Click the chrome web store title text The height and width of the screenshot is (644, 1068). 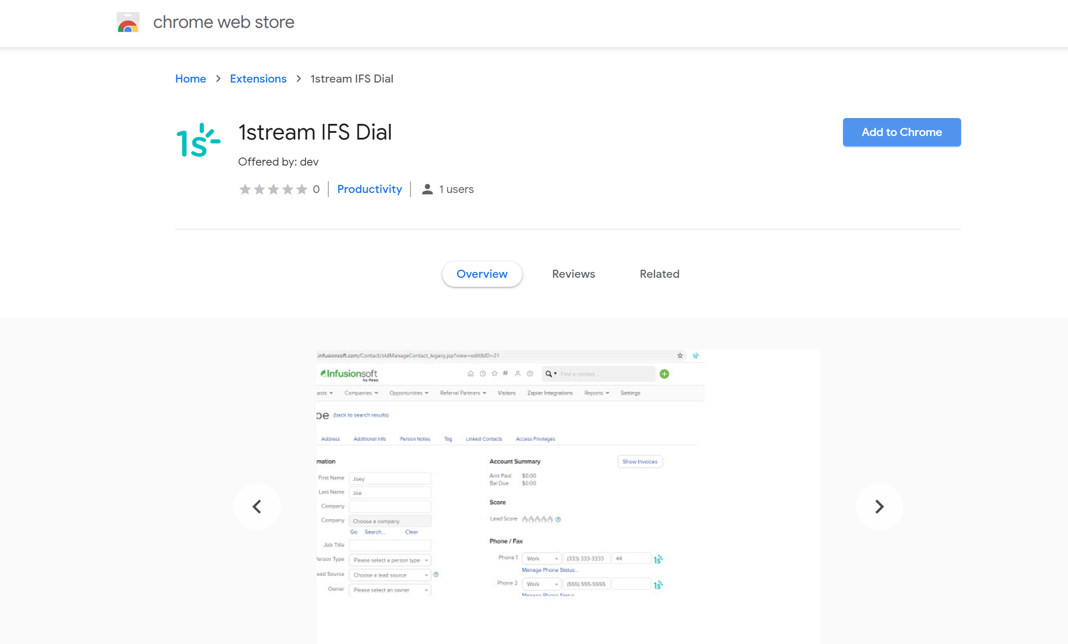224,22
